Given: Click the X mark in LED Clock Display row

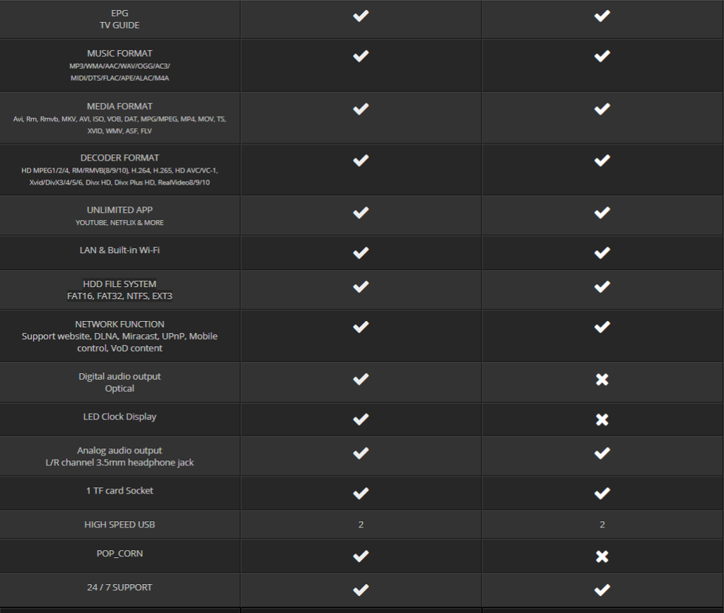Looking at the screenshot, I should tap(602, 419).
